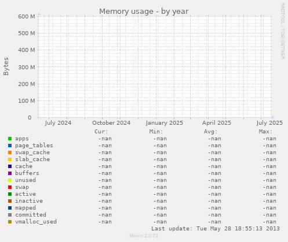Click the Cur value for unused
The height and width of the screenshot is (242, 288).
pyautogui.click(x=105, y=180)
